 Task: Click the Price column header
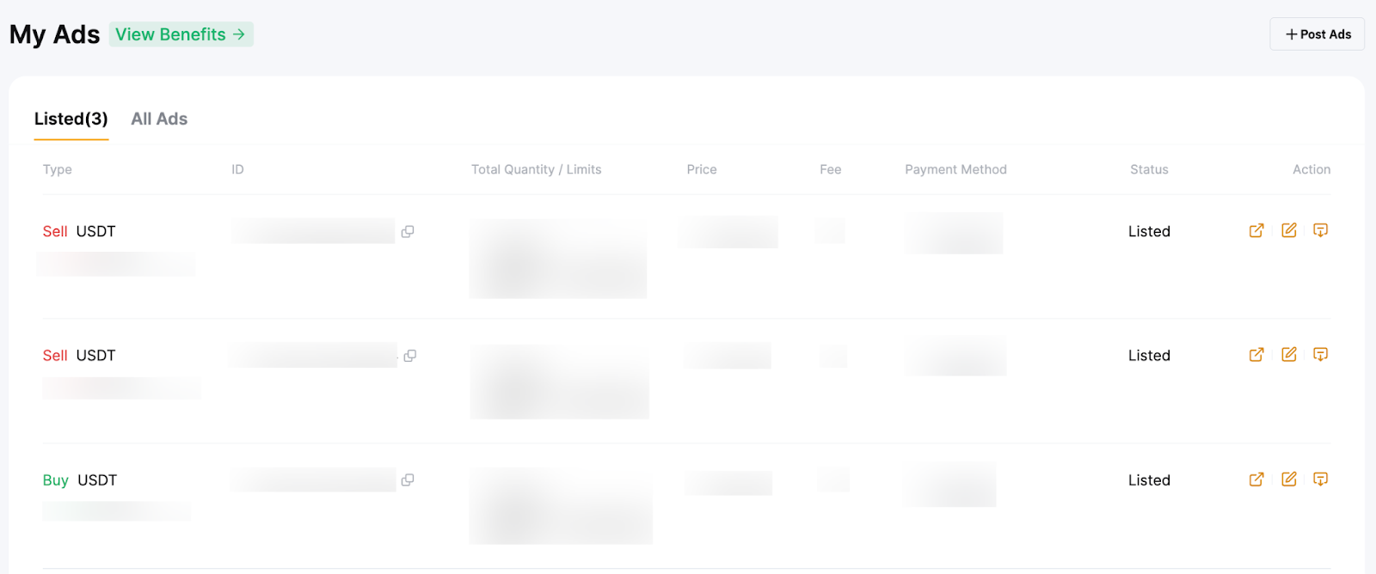pos(701,169)
